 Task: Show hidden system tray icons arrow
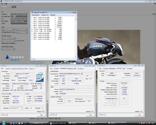click(x=139, y=123)
